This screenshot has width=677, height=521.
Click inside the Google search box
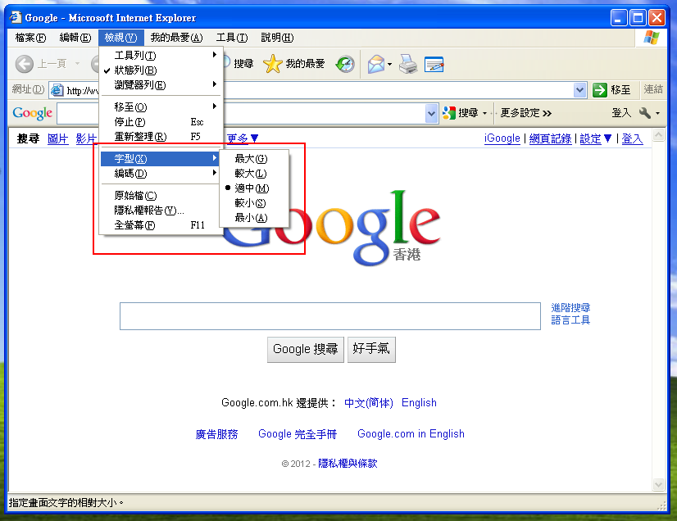point(328,316)
